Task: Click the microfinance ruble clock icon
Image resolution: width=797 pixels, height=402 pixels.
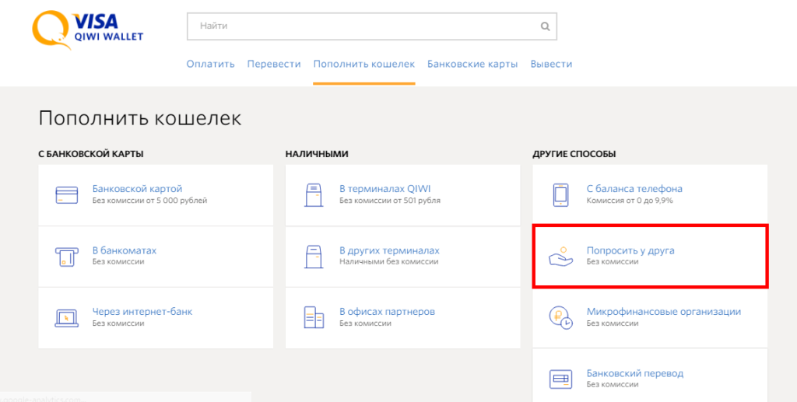Action: 561,317
